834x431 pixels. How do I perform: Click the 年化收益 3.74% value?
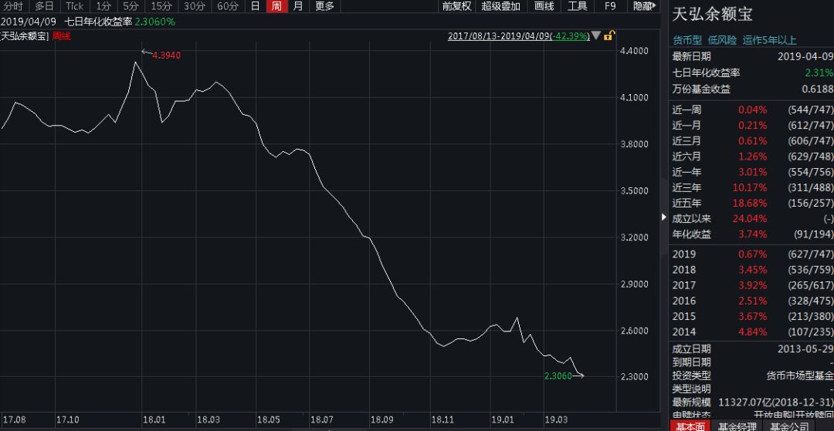[x=752, y=234]
